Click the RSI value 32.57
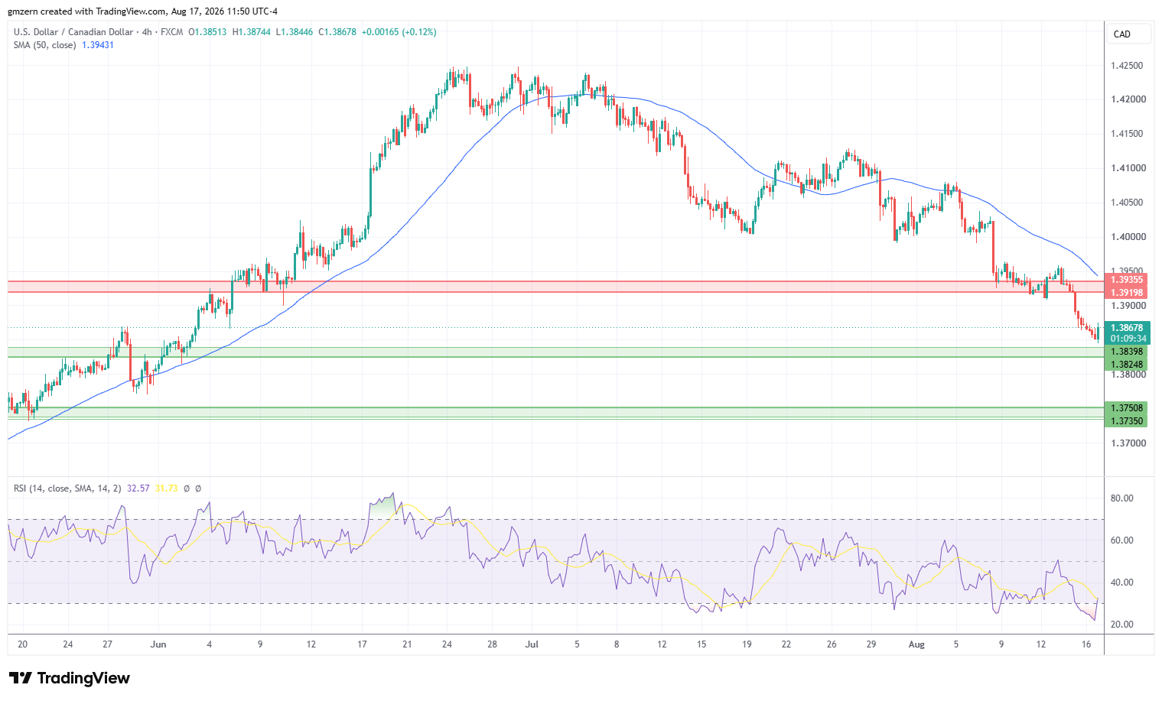The width and height of the screenshot is (1162, 701). [138, 488]
